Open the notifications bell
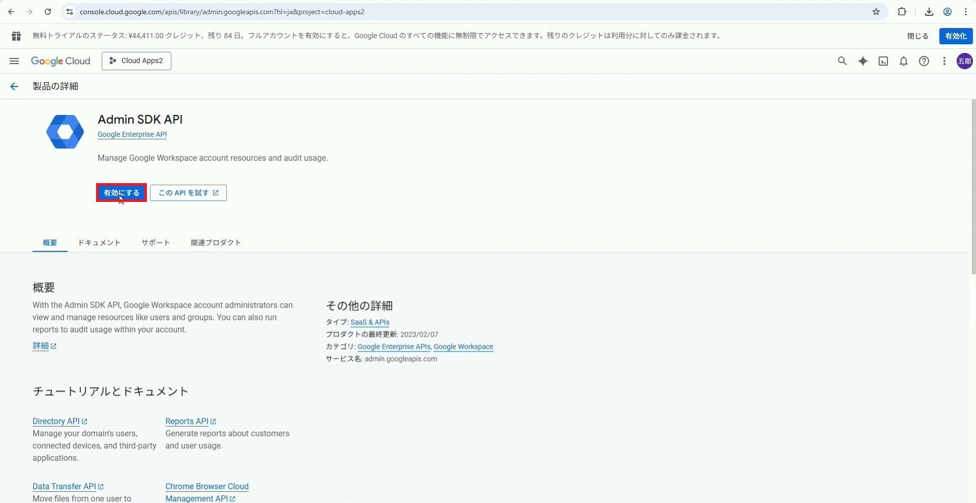This screenshot has height=503, width=976. [903, 61]
